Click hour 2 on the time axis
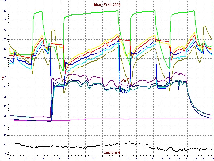The image size is (214, 161). (26, 158)
